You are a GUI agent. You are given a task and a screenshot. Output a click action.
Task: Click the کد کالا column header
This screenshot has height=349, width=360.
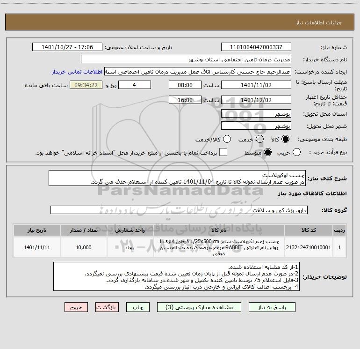click(x=309, y=230)
